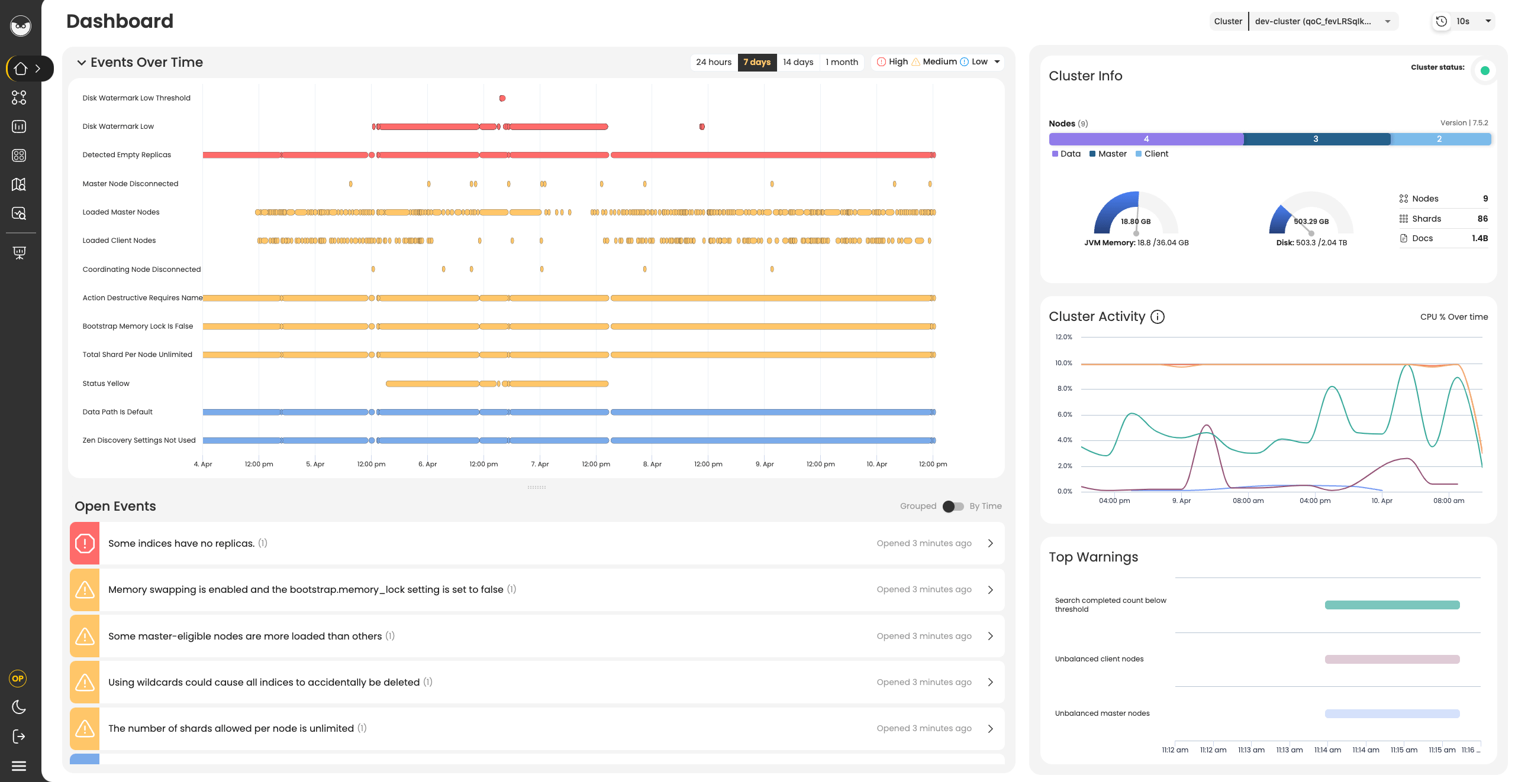Toggle the Low severity filter
The image size is (1515, 782).
tap(974, 62)
